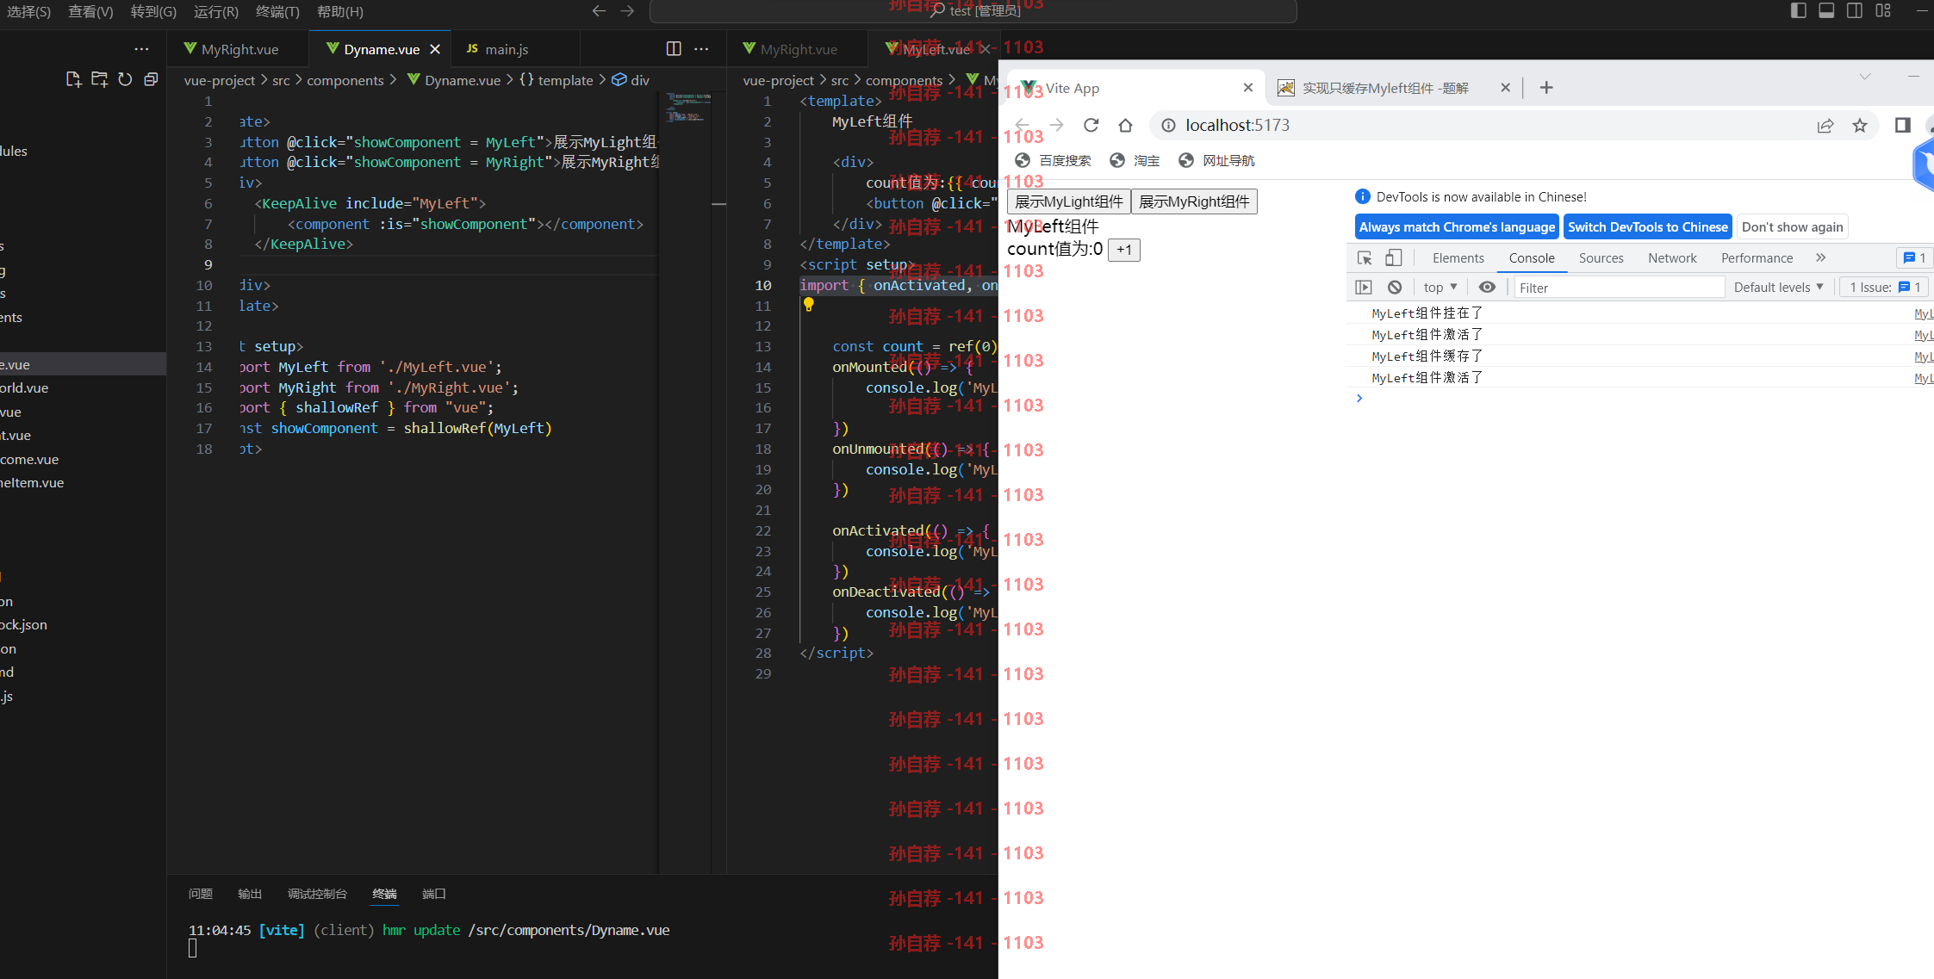The height and width of the screenshot is (979, 1934).
Task: Go forward with VS Code navigation arrow
Action: tap(627, 11)
